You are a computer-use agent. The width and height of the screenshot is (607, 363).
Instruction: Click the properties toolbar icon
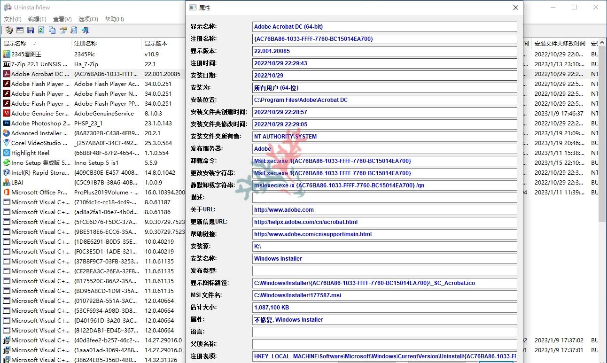(63, 30)
